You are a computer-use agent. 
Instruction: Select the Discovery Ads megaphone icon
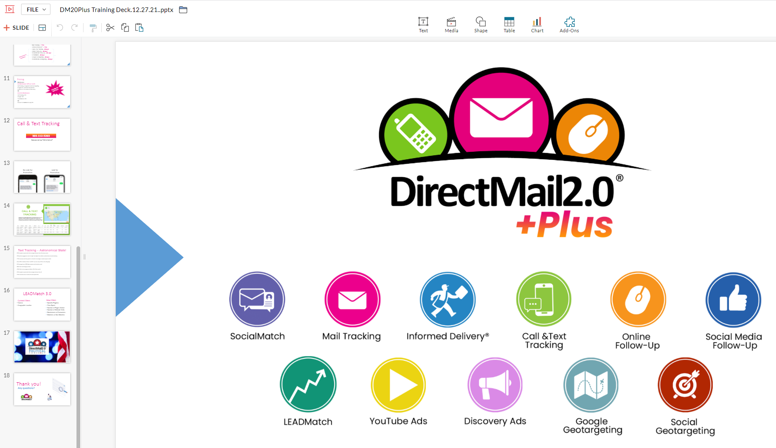pos(495,385)
